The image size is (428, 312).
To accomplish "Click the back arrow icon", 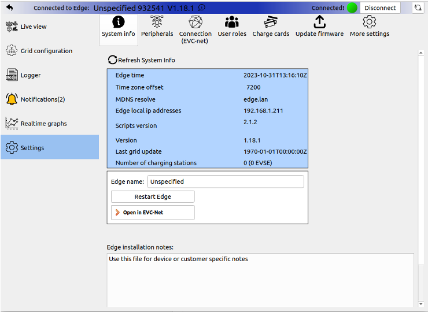I will [9, 8].
